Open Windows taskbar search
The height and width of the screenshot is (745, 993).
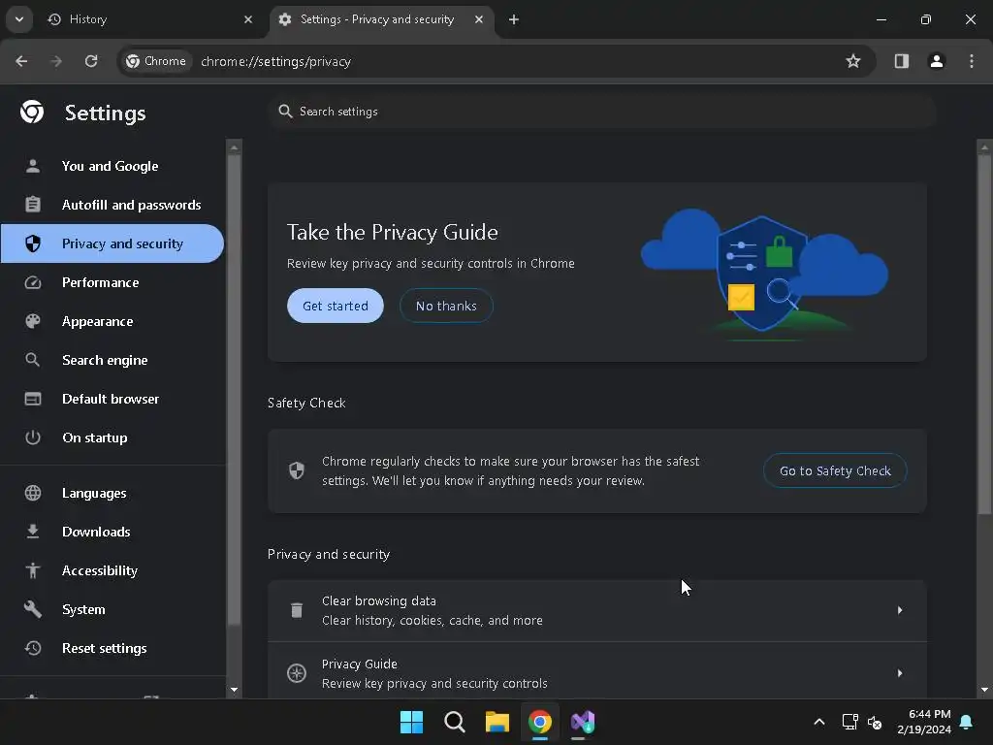tap(455, 722)
